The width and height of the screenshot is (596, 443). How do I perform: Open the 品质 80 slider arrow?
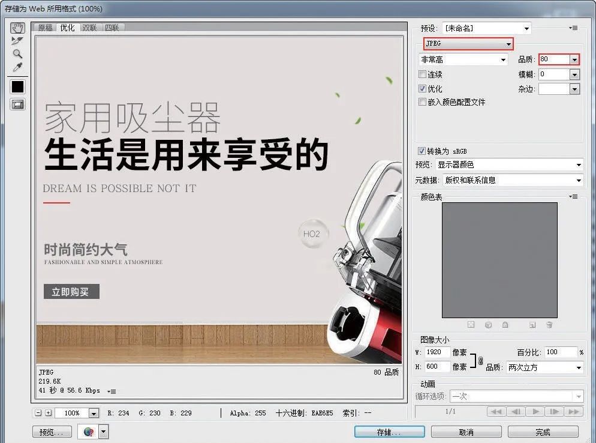[x=574, y=59]
